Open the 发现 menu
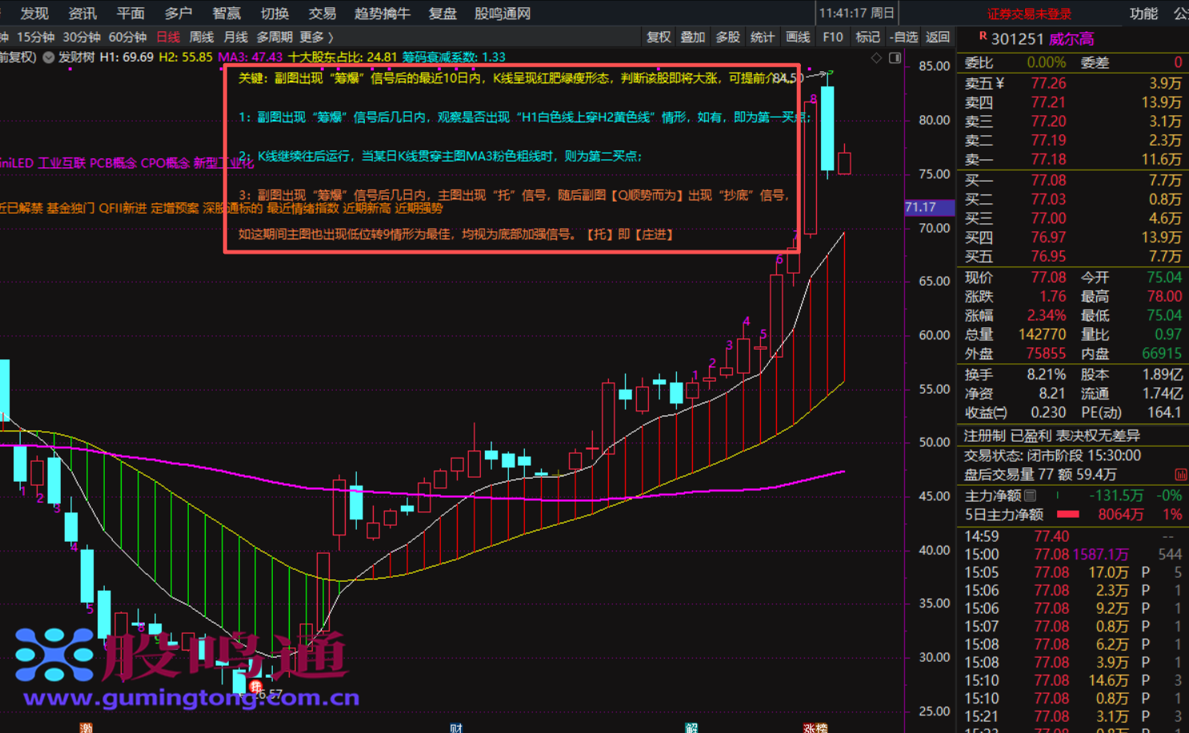This screenshot has width=1189, height=733. pos(34,13)
